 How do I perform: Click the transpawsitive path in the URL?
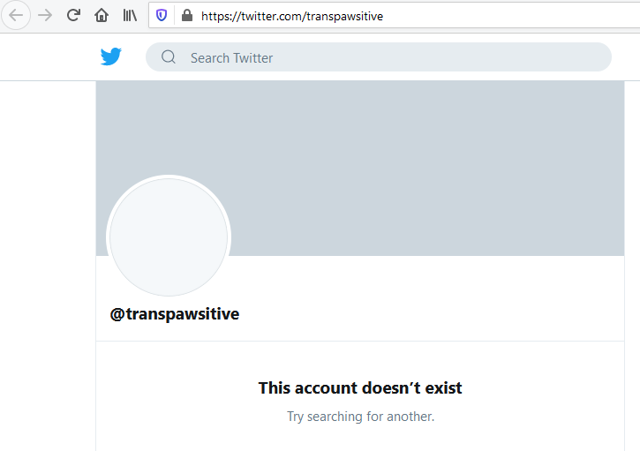coord(344,16)
